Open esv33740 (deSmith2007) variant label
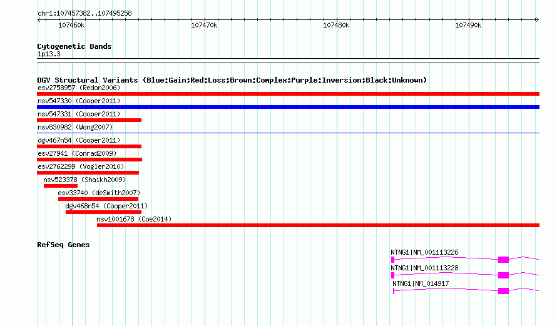The width and height of the screenshot is (557, 326). point(99,193)
